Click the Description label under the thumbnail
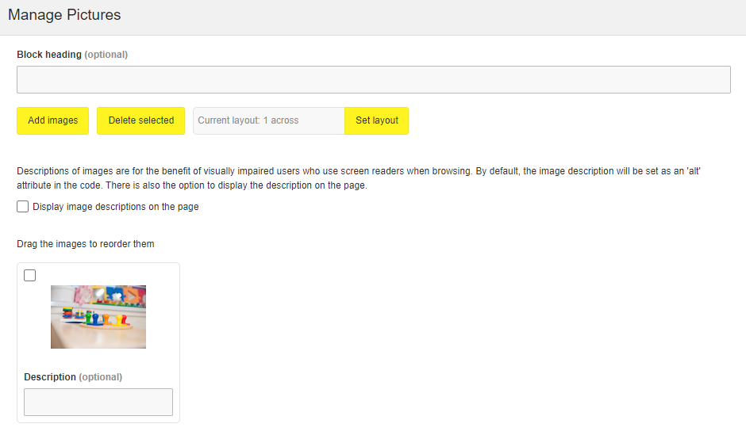This screenshot has height=439, width=746. pos(50,377)
